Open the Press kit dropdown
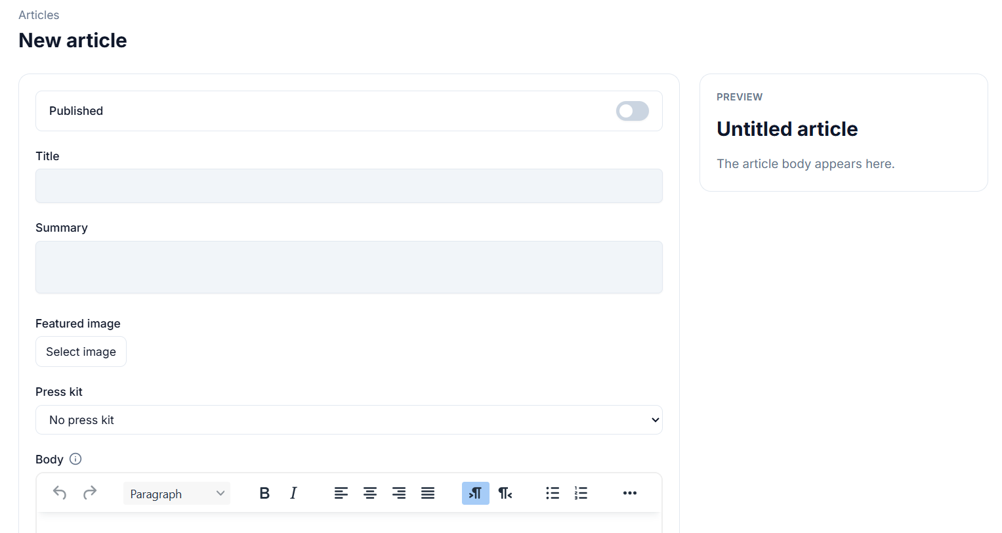The height and width of the screenshot is (533, 1002). 349,420
